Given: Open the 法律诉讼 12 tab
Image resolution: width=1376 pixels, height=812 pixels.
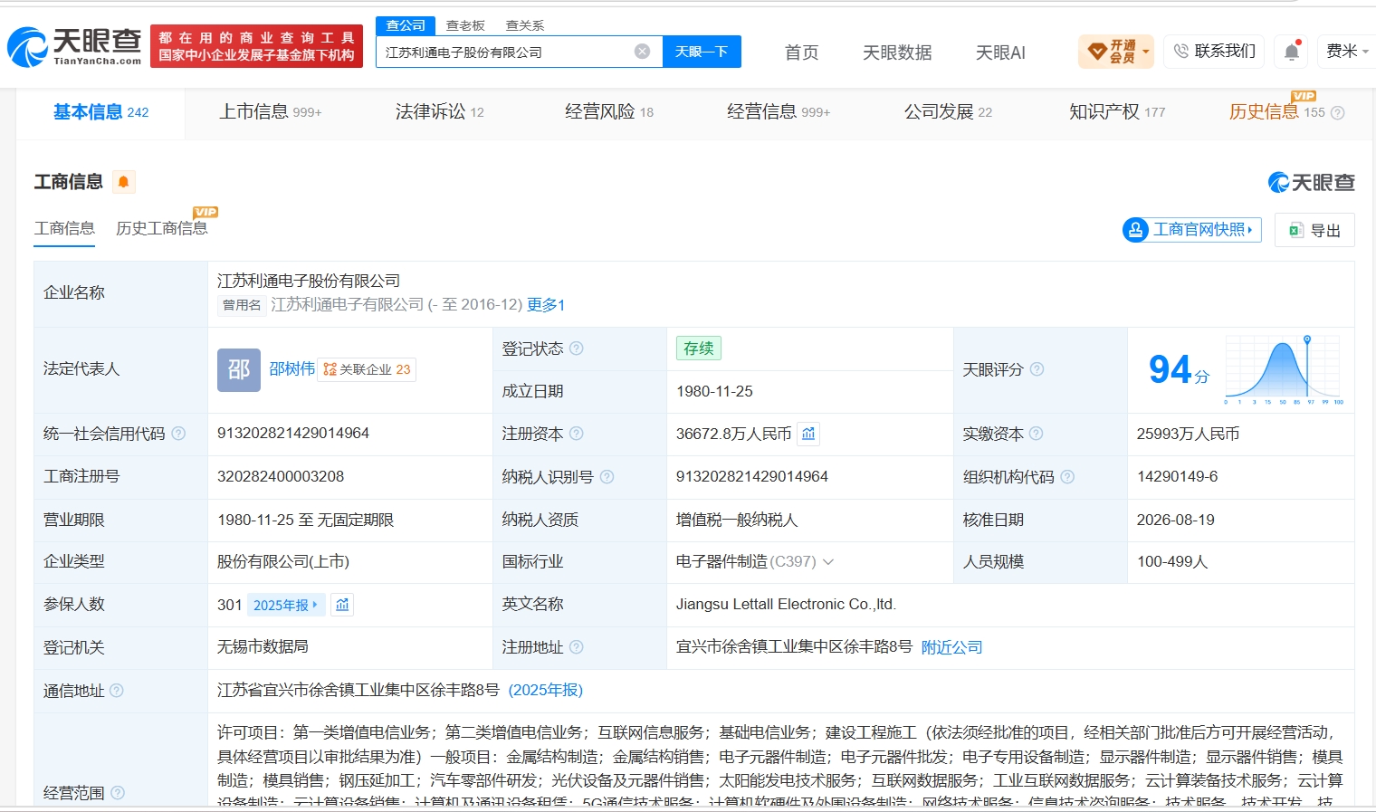Looking at the screenshot, I should point(439,112).
